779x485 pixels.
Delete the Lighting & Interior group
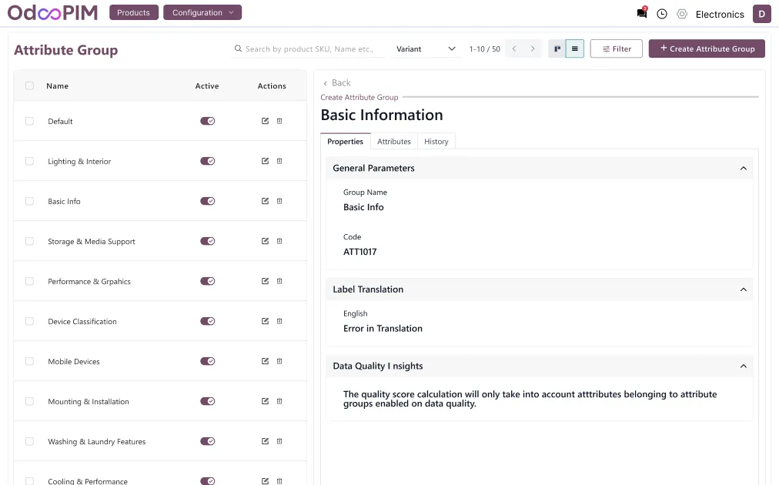tap(279, 161)
